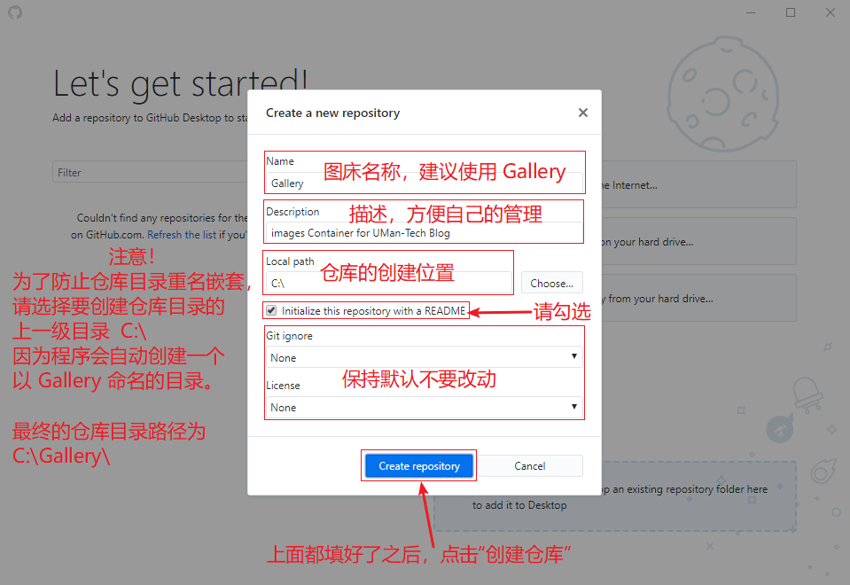The width and height of the screenshot is (850, 585).
Task: Close the GitHub Desktop window
Action: (x=830, y=12)
